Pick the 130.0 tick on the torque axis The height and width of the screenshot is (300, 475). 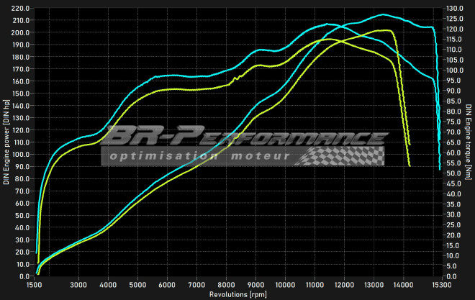tap(455, 9)
